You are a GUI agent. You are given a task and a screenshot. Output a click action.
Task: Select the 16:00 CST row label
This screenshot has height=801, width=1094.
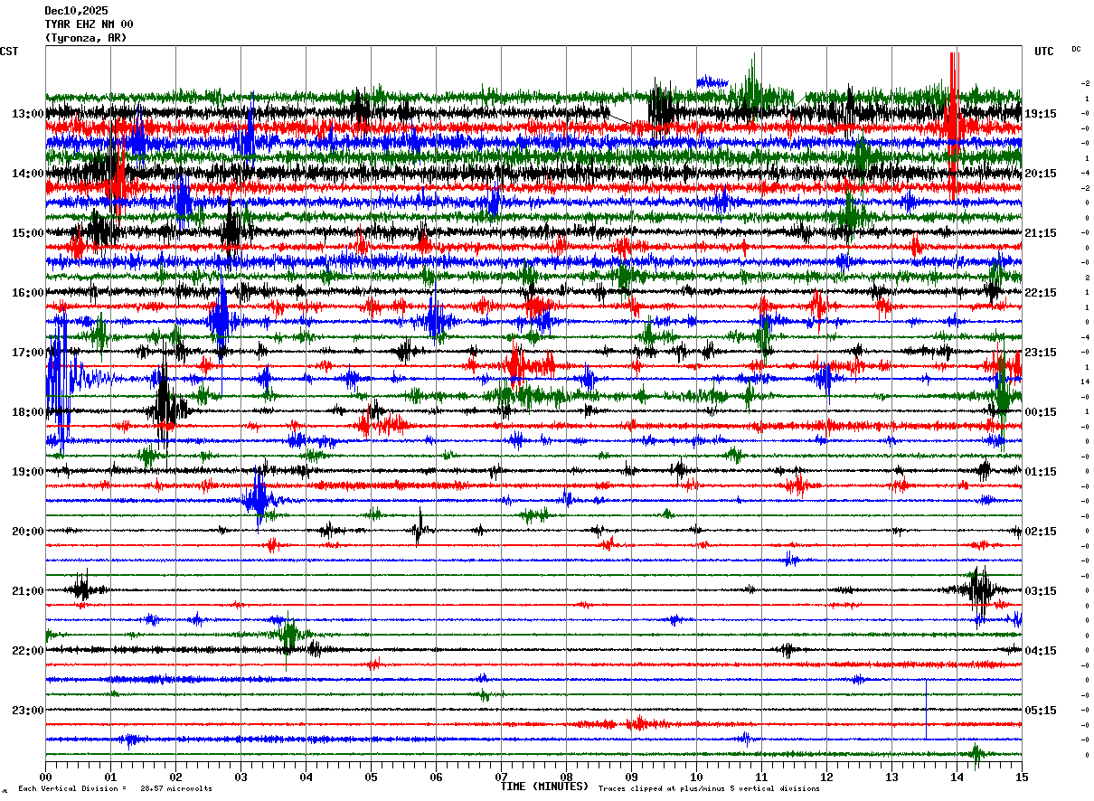click(x=28, y=293)
